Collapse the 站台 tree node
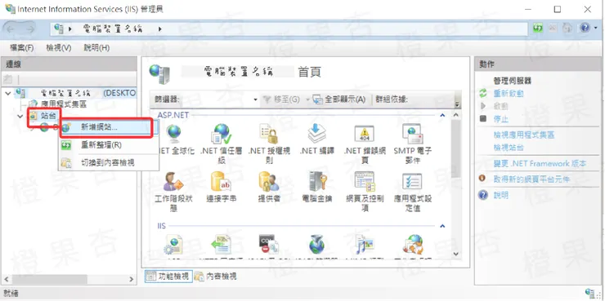 [20, 116]
